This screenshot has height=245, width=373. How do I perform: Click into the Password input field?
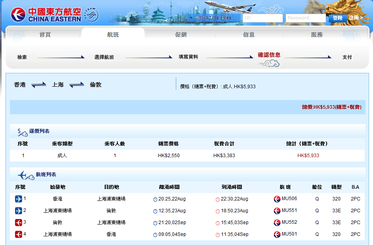click(x=305, y=18)
